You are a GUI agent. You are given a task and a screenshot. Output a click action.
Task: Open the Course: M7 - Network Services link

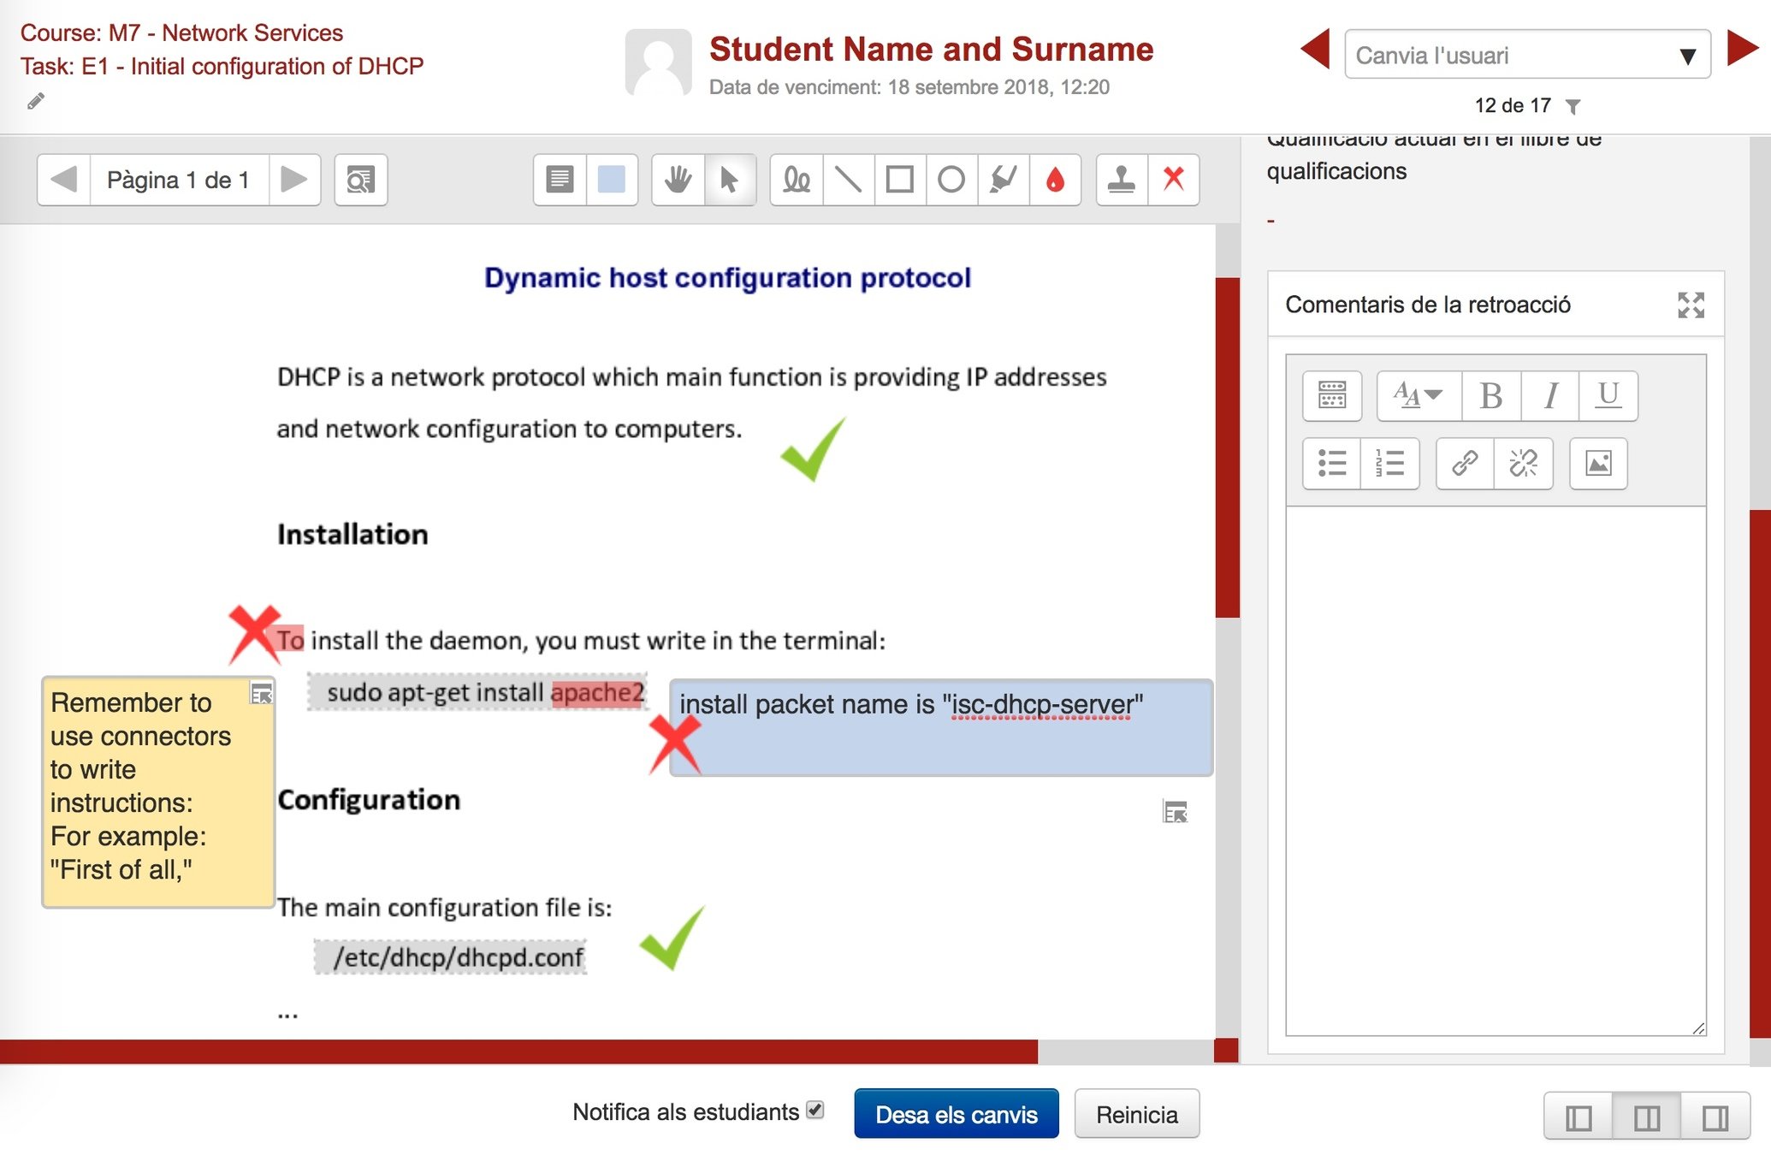[x=181, y=33]
